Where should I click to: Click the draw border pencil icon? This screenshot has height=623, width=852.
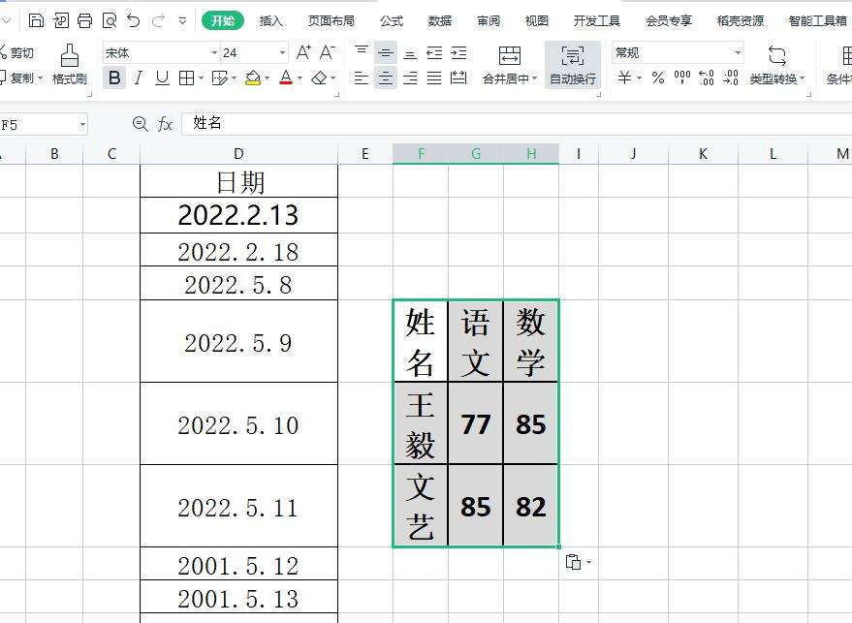[219, 78]
